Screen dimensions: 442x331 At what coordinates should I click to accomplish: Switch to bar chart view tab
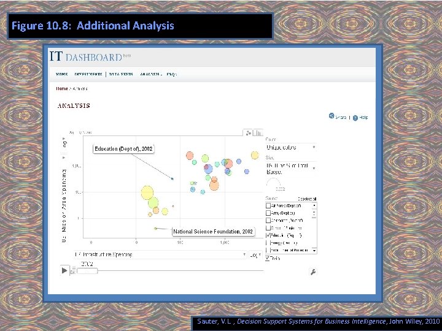[258, 133]
